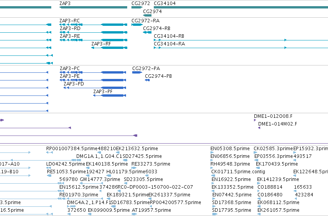Click protein ZAP3-PE

(70, 76)
